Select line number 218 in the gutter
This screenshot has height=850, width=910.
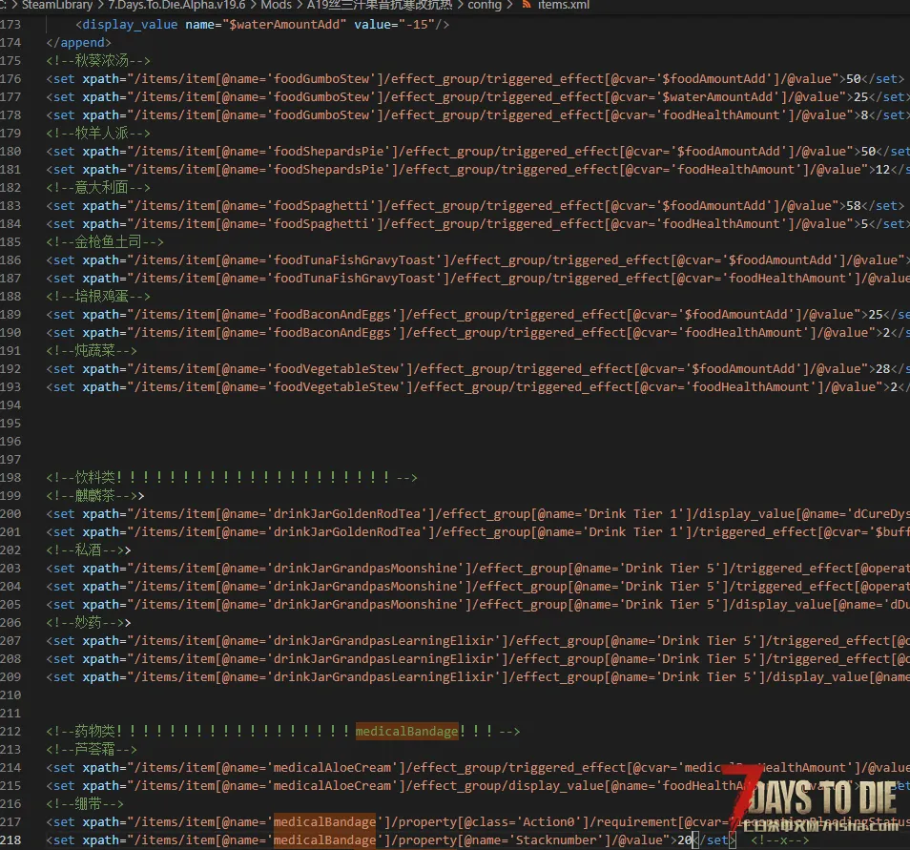point(10,840)
